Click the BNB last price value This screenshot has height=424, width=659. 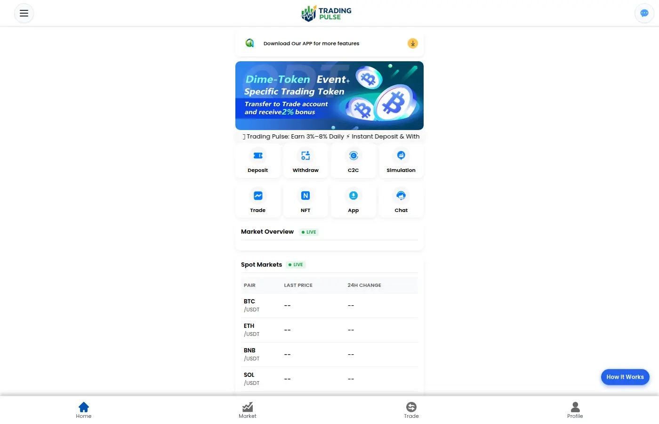tap(288, 355)
